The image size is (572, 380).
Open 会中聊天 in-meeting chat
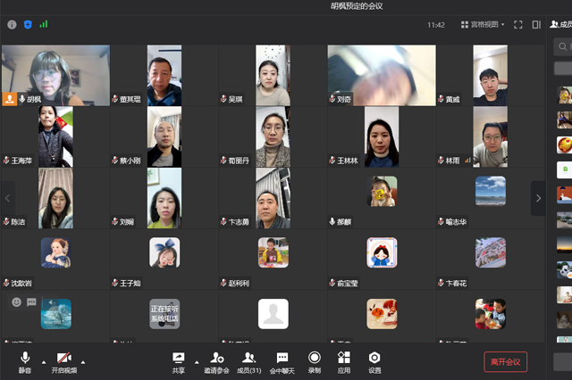click(x=282, y=360)
